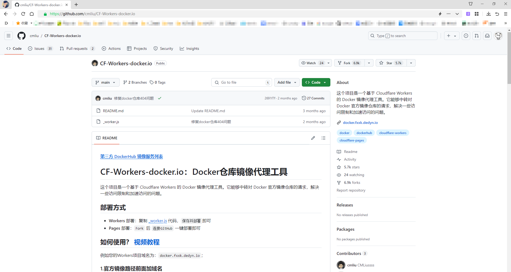Open the GitHub homepage logo
Screen dimensions: 511x272
tap(21, 35)
